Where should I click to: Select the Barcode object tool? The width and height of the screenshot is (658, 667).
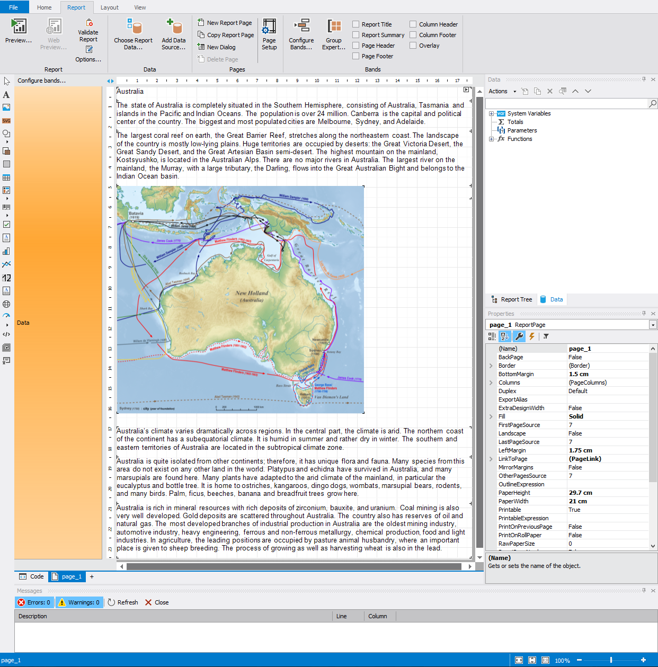(x=6, y=207)
